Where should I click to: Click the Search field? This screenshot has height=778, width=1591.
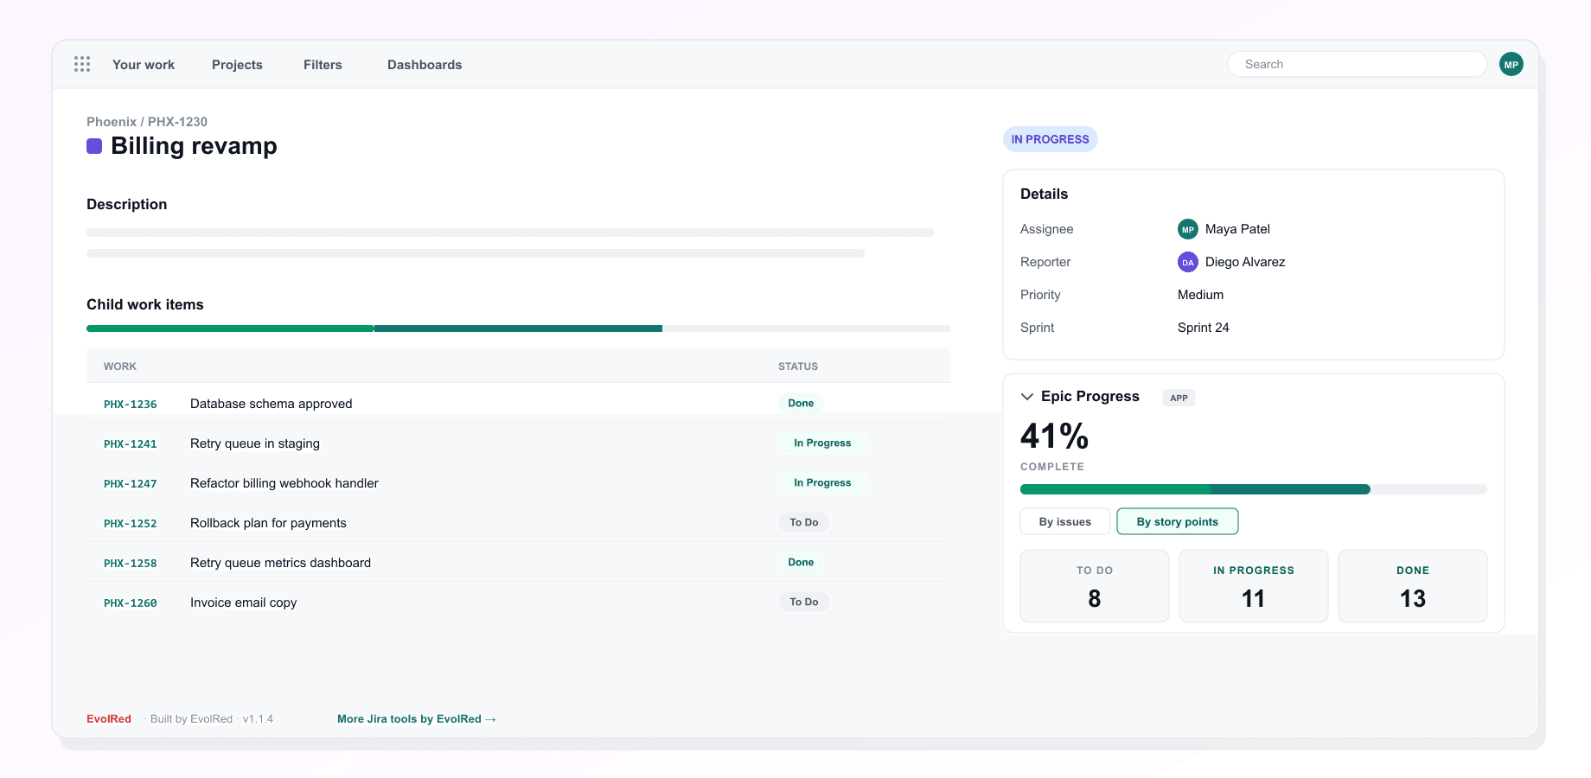(1358, 64)
